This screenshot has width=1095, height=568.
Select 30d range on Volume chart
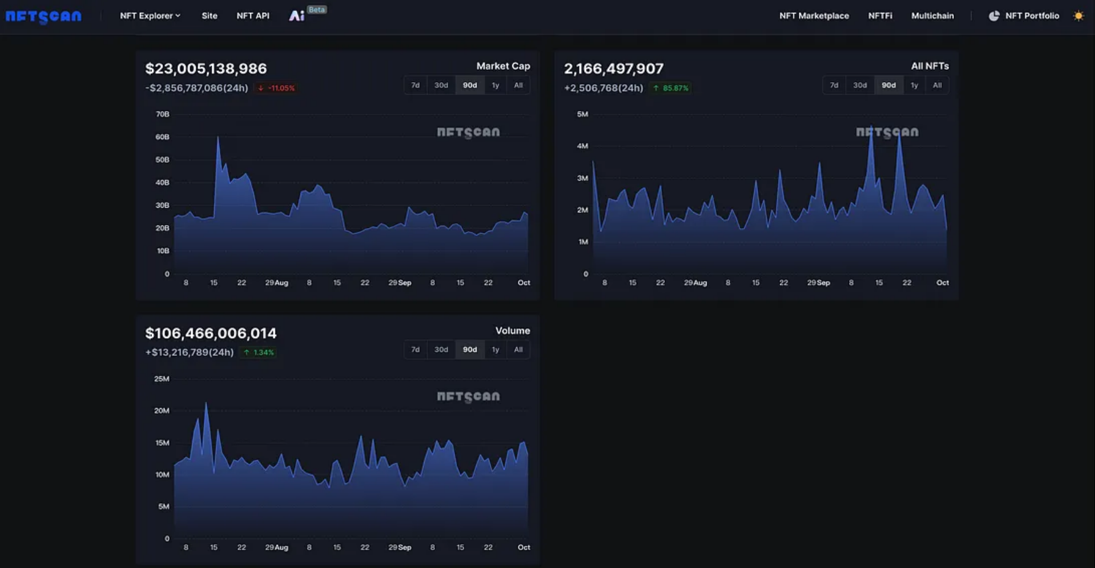pos(441,349)
